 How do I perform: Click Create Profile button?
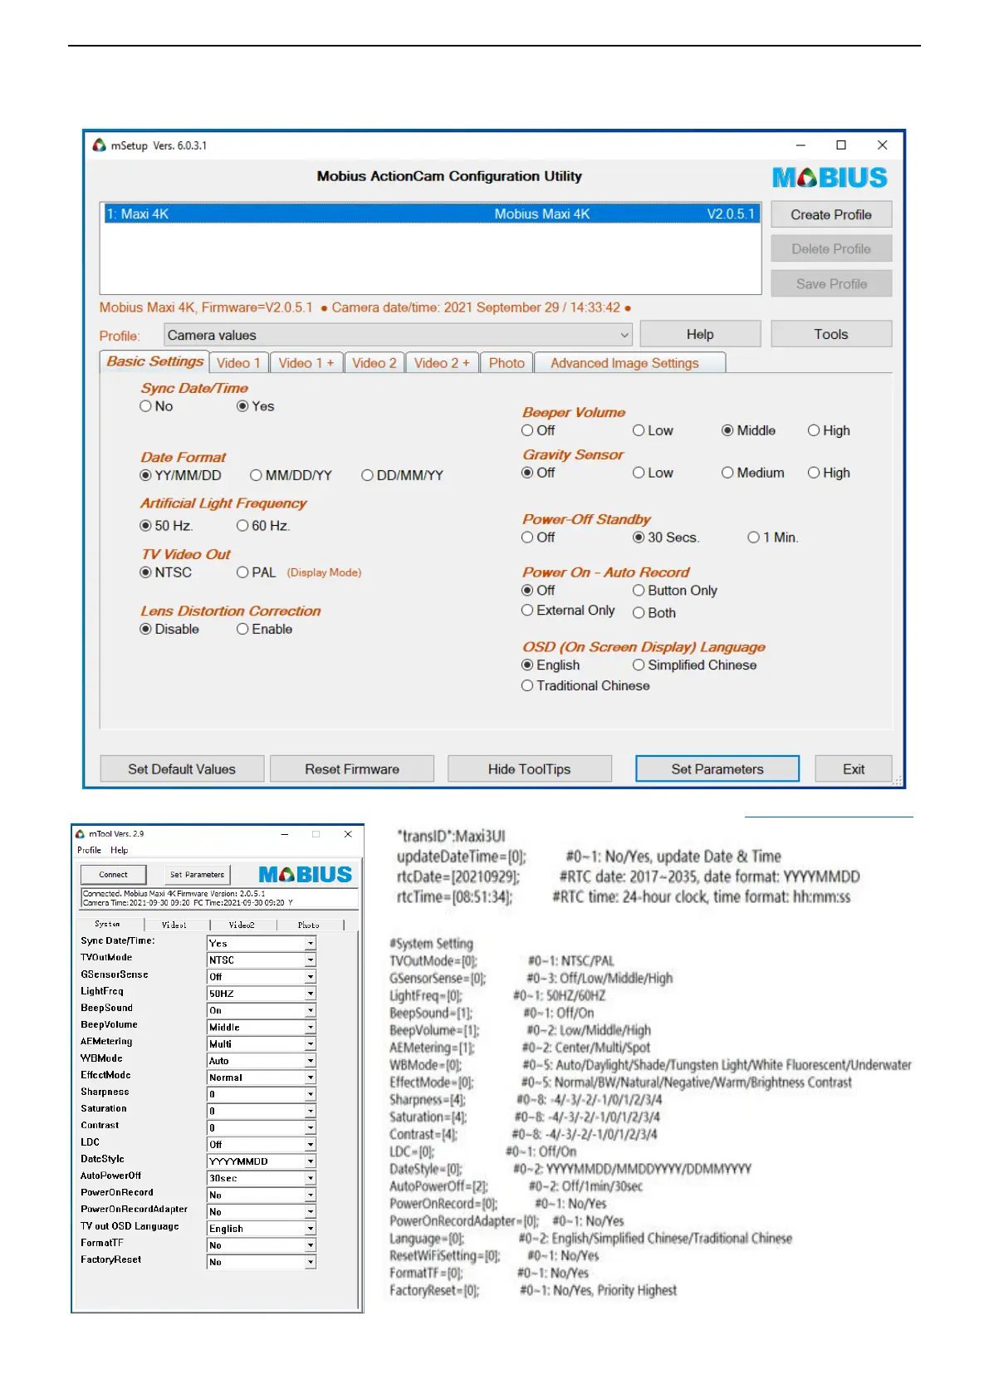click(x=831, y=214)
